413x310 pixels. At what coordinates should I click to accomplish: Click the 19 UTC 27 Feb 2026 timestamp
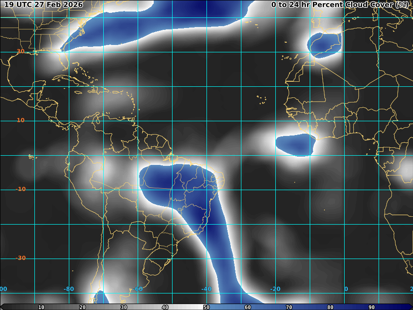pos(44,5)
